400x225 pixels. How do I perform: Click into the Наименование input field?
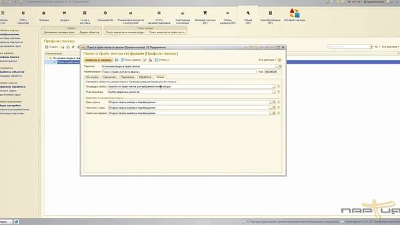179,72
